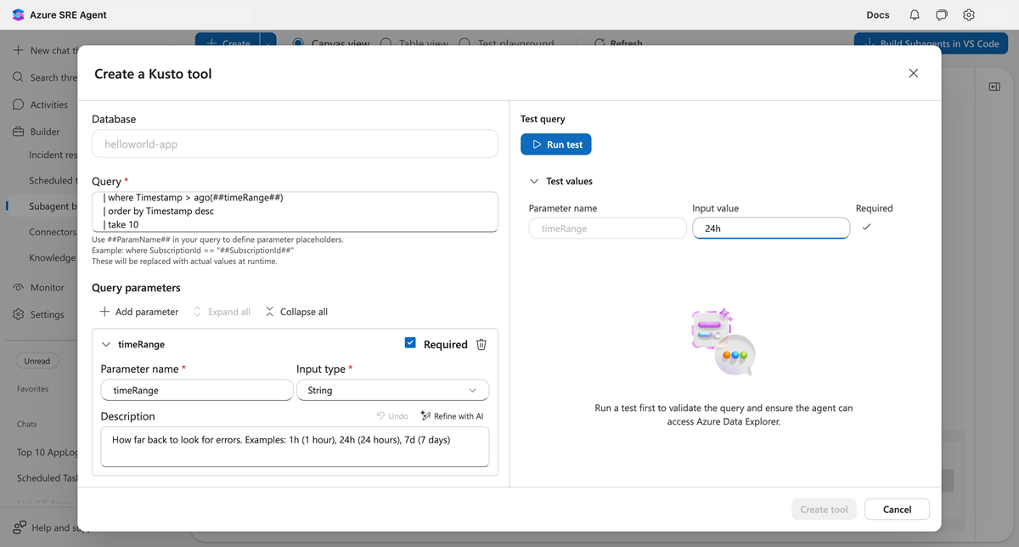Click the disabled Create tool button
Viewport: 1019px width, 547px height.
coord(824,510)
